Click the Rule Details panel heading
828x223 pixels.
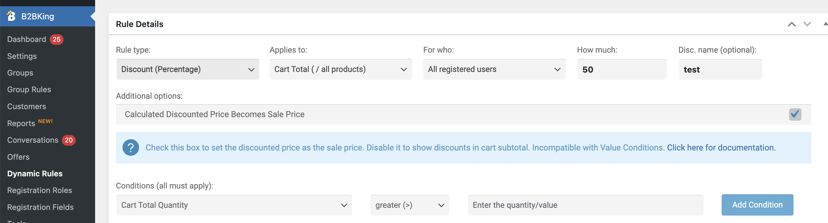click(x=139, y=24)
